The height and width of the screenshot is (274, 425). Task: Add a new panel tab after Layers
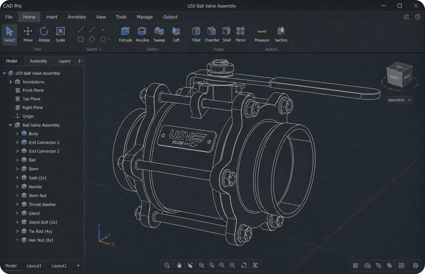pyautogui.click(x=79, y=61)
